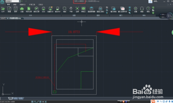This screenshot has height=103, width=173.
Task: Select the 19.0773 dimension text
Action: point(74,32)
